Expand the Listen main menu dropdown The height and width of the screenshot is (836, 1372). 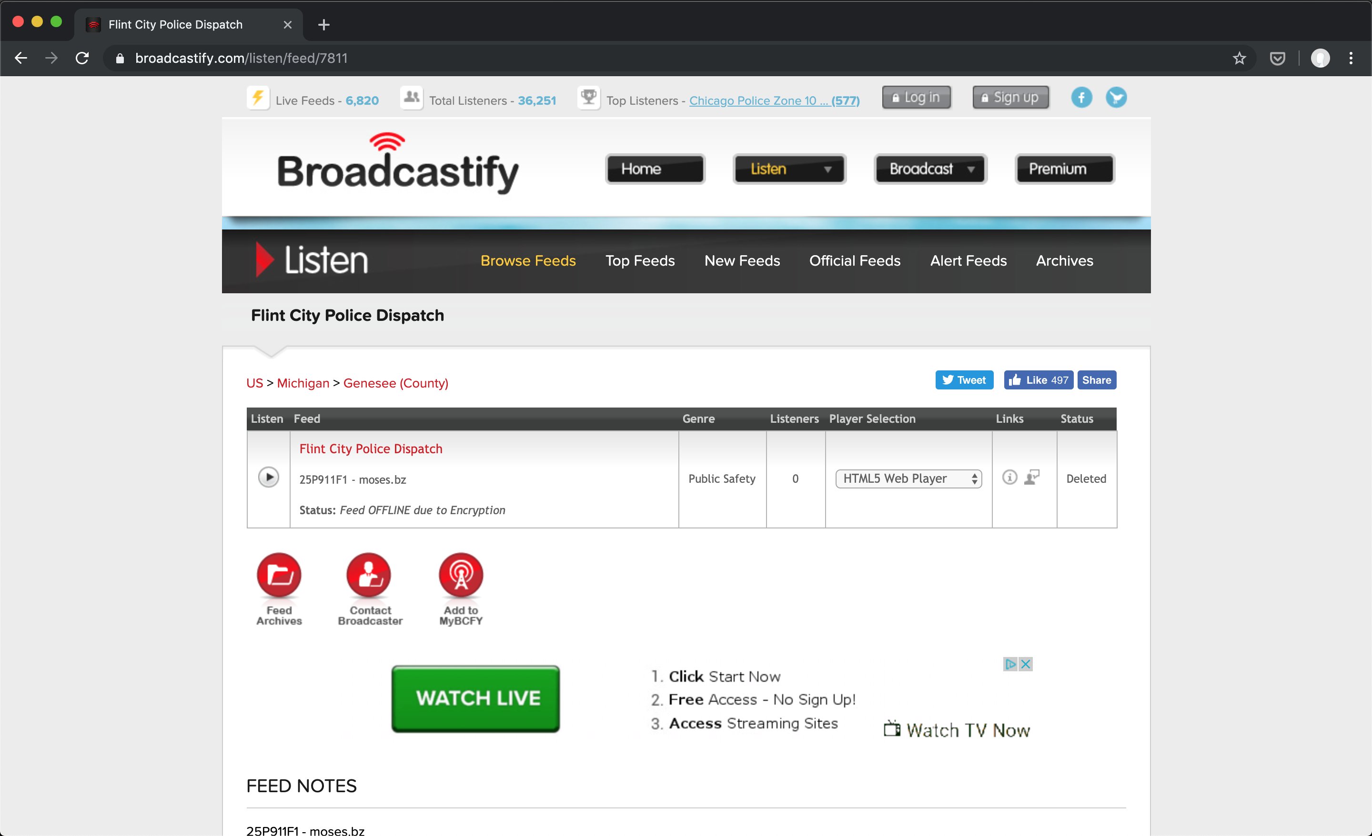coord(789,169)
